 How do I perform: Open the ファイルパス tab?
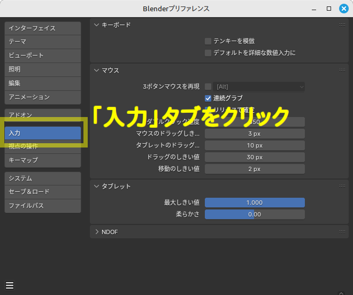[43, 206]
